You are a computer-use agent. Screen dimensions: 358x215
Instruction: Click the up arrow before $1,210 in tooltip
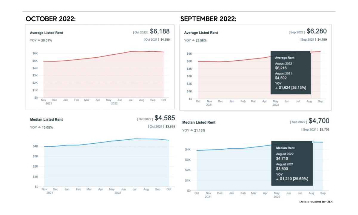click(277, 179)
